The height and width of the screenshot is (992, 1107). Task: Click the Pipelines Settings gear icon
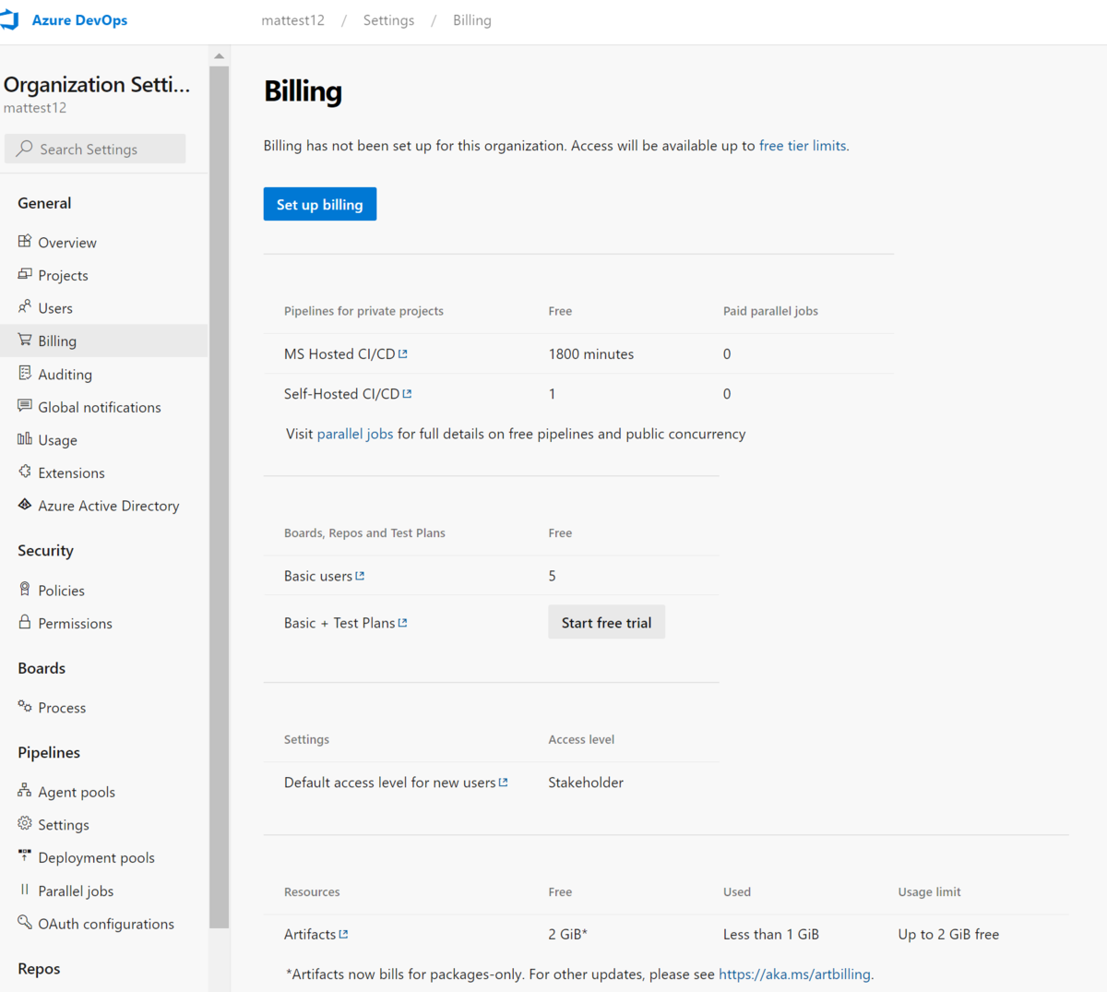(25, 823)
